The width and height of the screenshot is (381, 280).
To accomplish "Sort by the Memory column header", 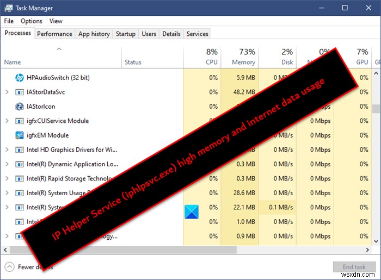I will [239, 57].
